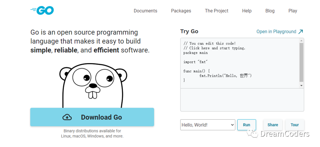Click the code editor scrollbar thumb

pyautogui.click(x=301, y=62)
